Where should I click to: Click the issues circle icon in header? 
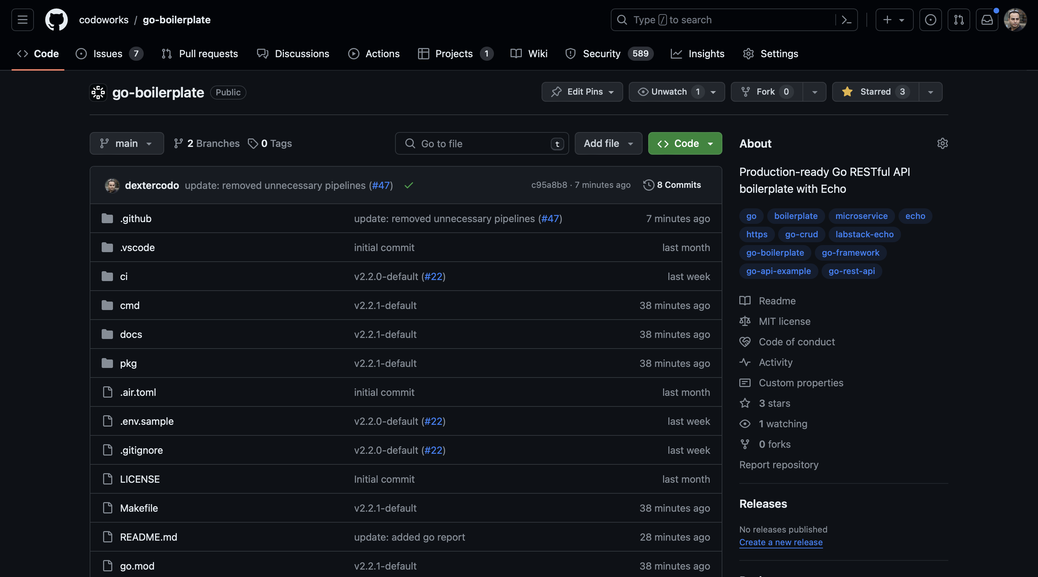pyautogui.click(x=930, y=20)
